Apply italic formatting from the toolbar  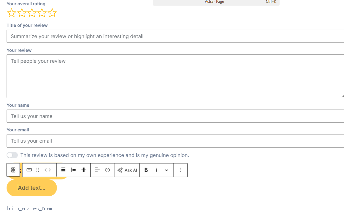click(156, 170)
